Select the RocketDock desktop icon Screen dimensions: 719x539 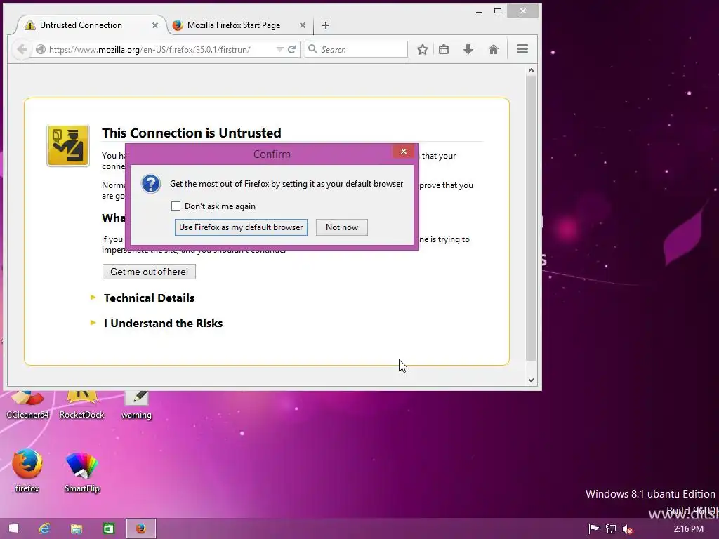81,405
